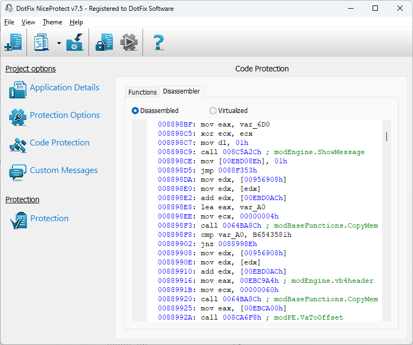
Task: Click the Application Details sidebar icon
Action: click(x=18, y=90)
